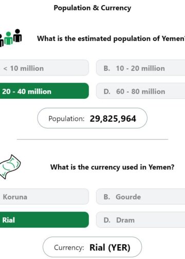Screen dimensions: 185x259
Task: Click the Rial (YER) currency result text
Action: (110, 248)
